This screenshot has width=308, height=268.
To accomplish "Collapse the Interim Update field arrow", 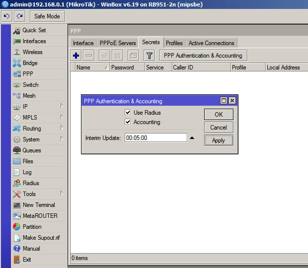I will [192, 138].
